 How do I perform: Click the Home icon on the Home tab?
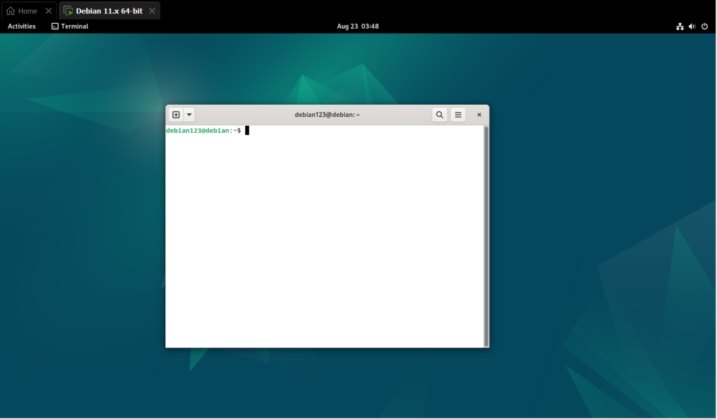click(10, 10)
